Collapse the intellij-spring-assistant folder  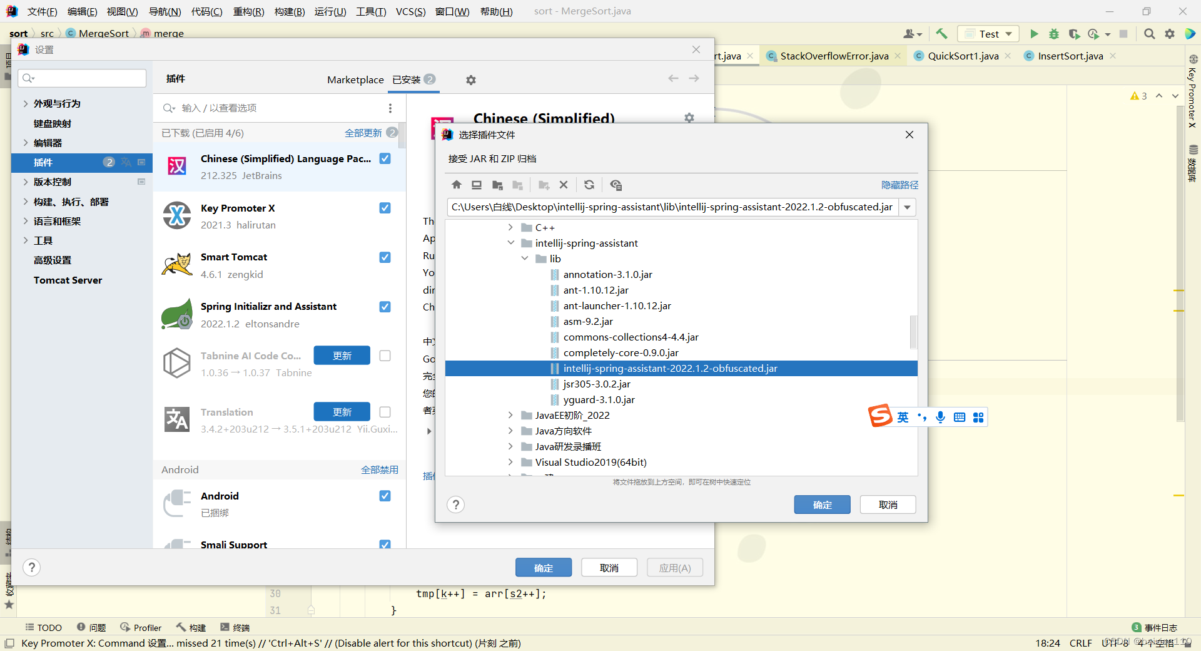point(510,243)
